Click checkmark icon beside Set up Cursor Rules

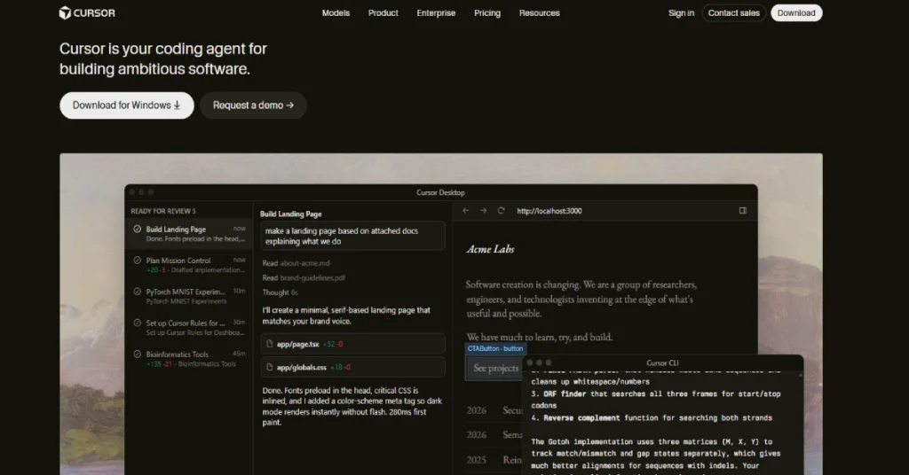coord(138,323)
